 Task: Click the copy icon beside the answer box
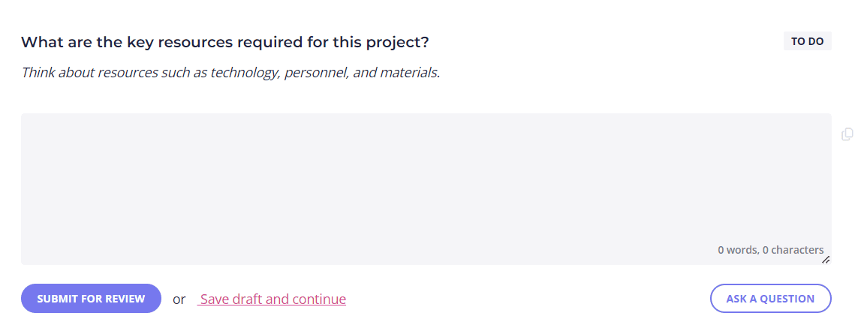847,134
